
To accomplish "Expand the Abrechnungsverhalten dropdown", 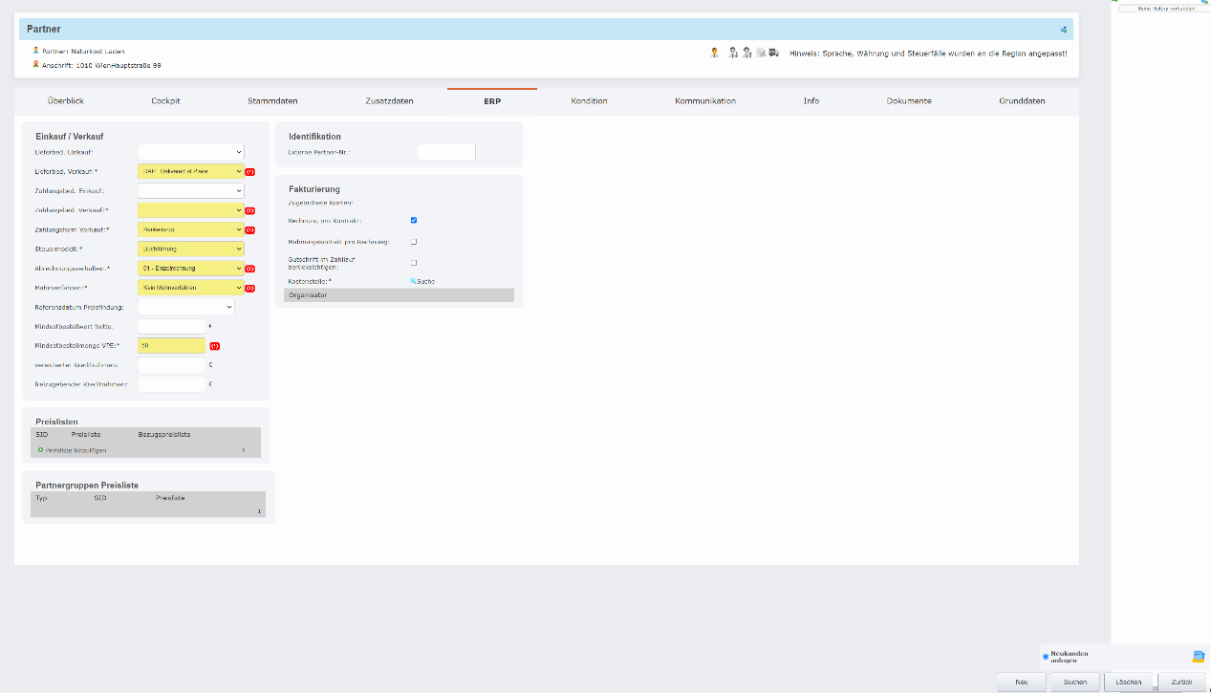I will click(x=191, y=269).
